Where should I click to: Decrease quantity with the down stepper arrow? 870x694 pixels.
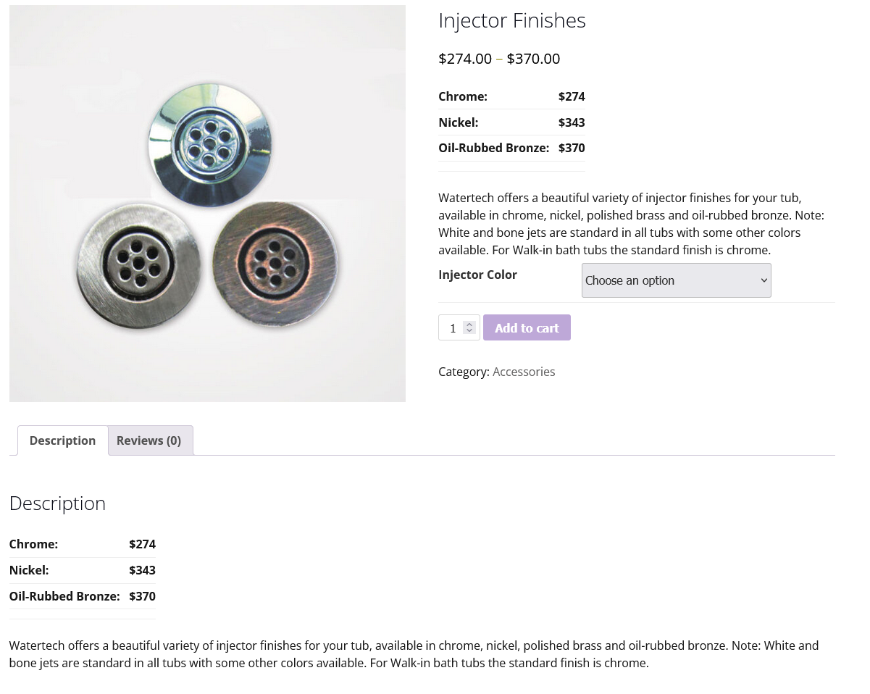point(469,332)
